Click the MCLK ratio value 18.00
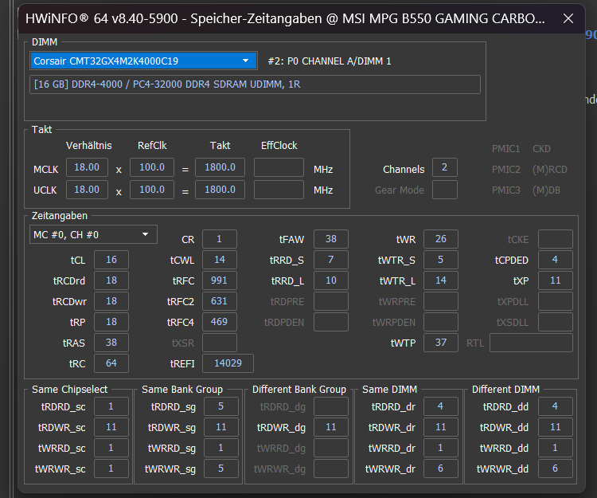 [x=87, y=167]
